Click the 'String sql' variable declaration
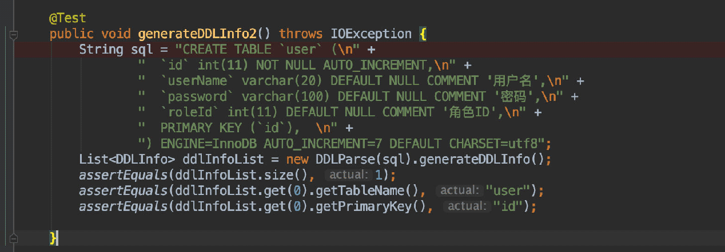The width and height of the screenshot is (725, 252). click(116, 50)
